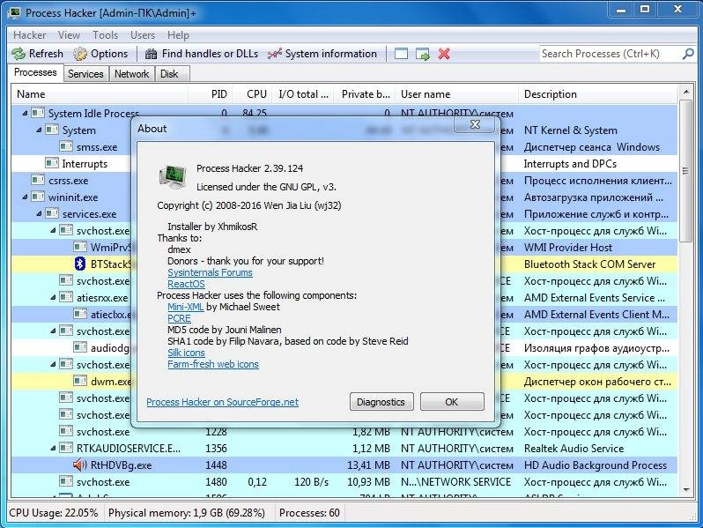Viewport: 703px width, 528px height.
Task: Click the icon next to Interrupts
Action: (x=52, y=163)
